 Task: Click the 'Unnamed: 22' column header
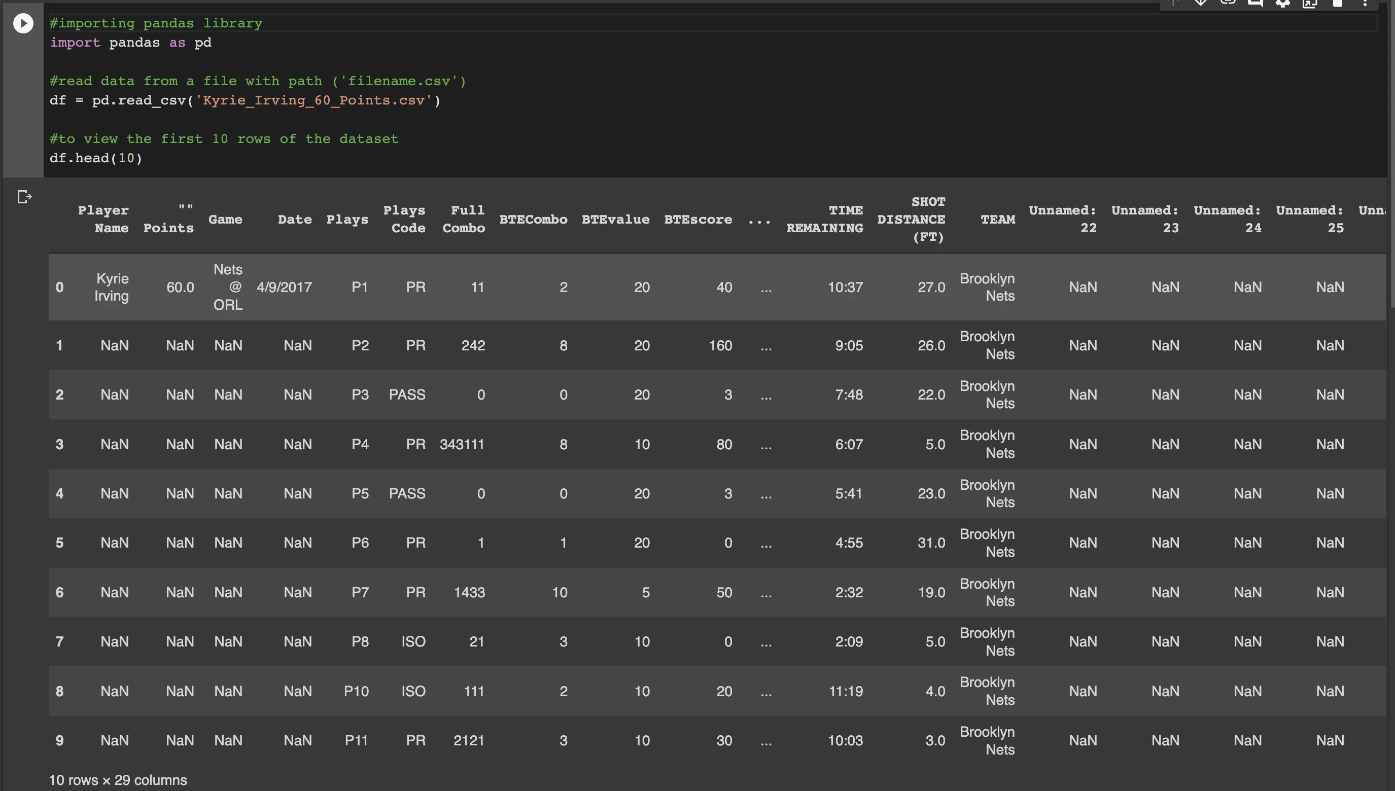[x=1062, y=219]
